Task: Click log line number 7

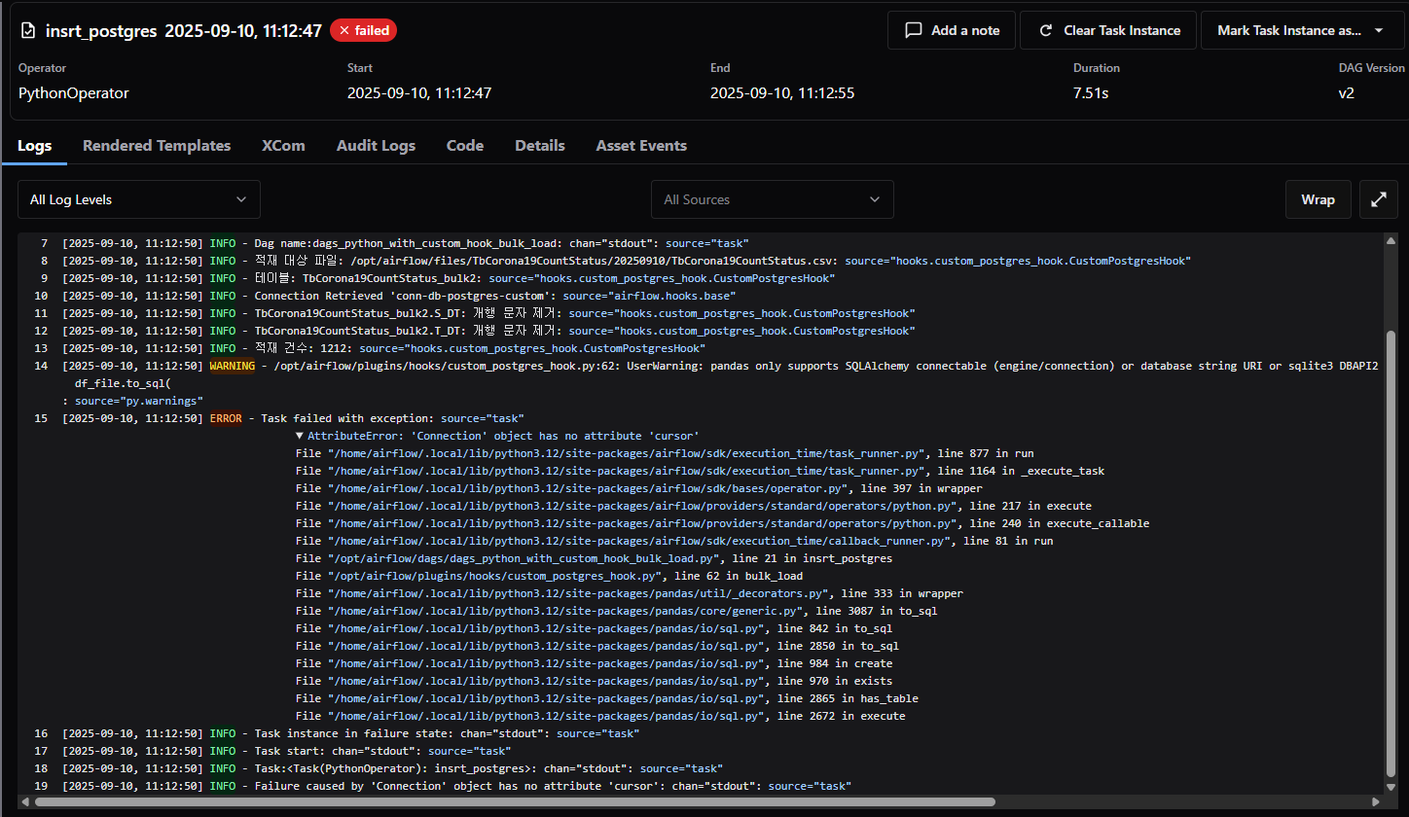Action: point(44,243)
